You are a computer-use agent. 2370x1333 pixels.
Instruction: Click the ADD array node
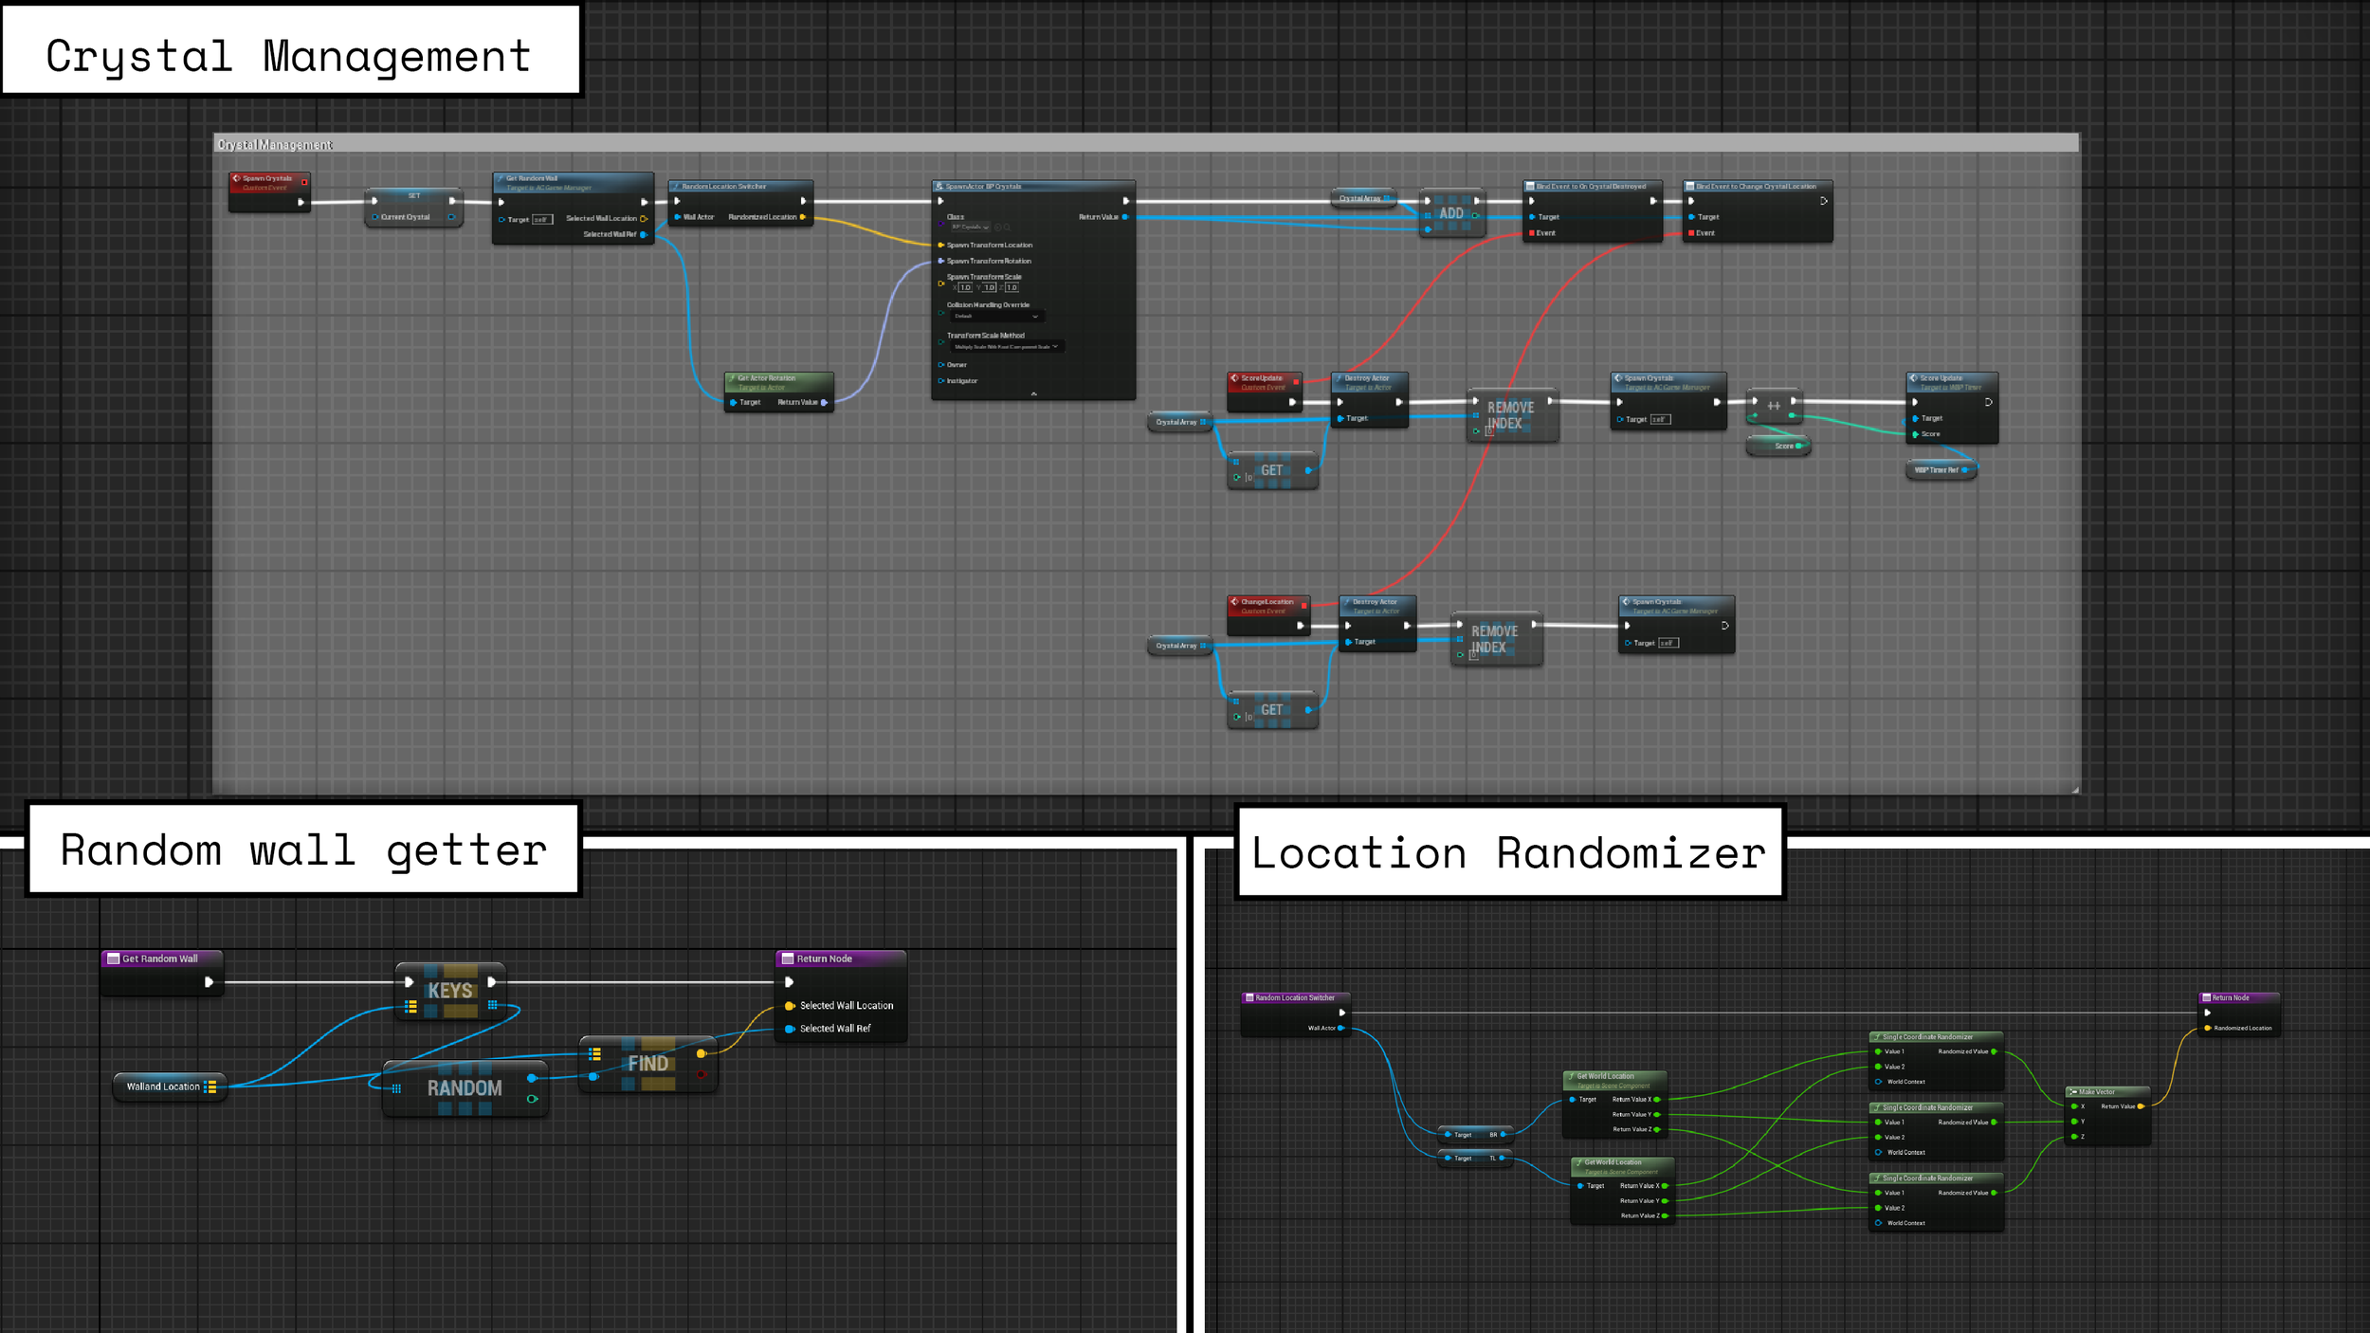coord(1451,213)
